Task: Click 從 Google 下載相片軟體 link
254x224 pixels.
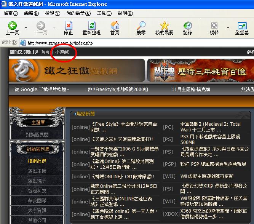Action: [42, 89]
